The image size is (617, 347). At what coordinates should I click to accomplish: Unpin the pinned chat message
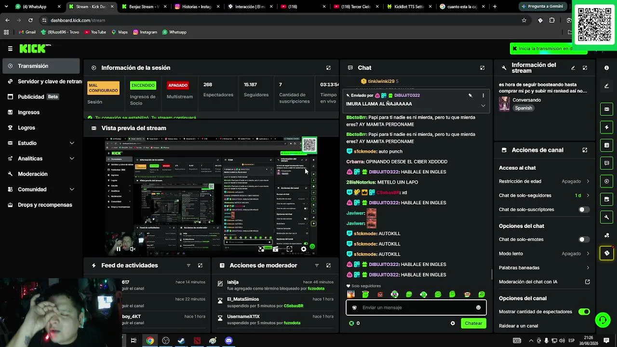(470, 95)
